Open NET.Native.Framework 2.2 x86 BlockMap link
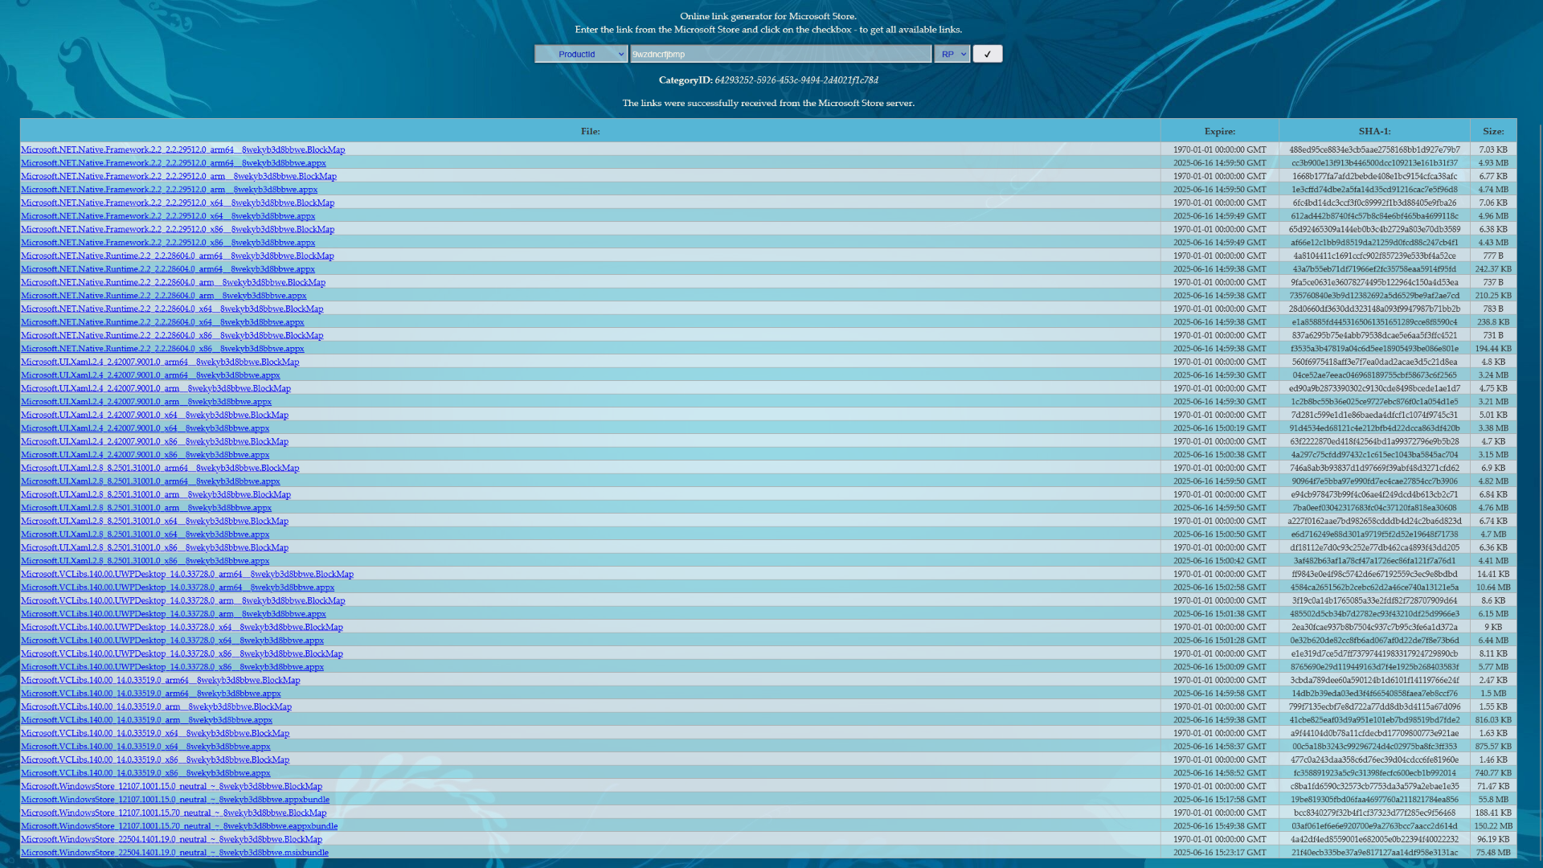Viewport: 1543px width, 868px height. point(178,229)
